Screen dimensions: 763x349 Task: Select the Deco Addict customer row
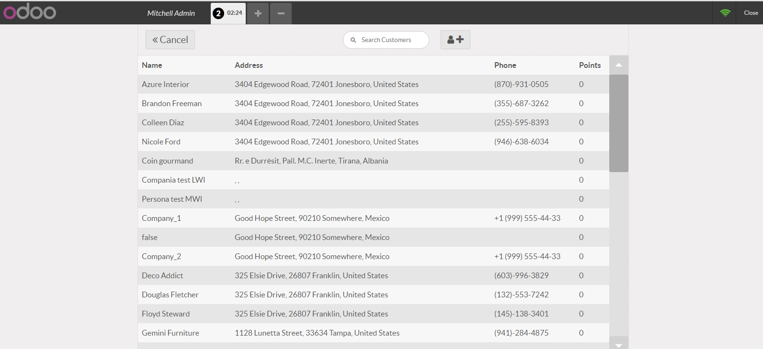[x=374, y=275]
